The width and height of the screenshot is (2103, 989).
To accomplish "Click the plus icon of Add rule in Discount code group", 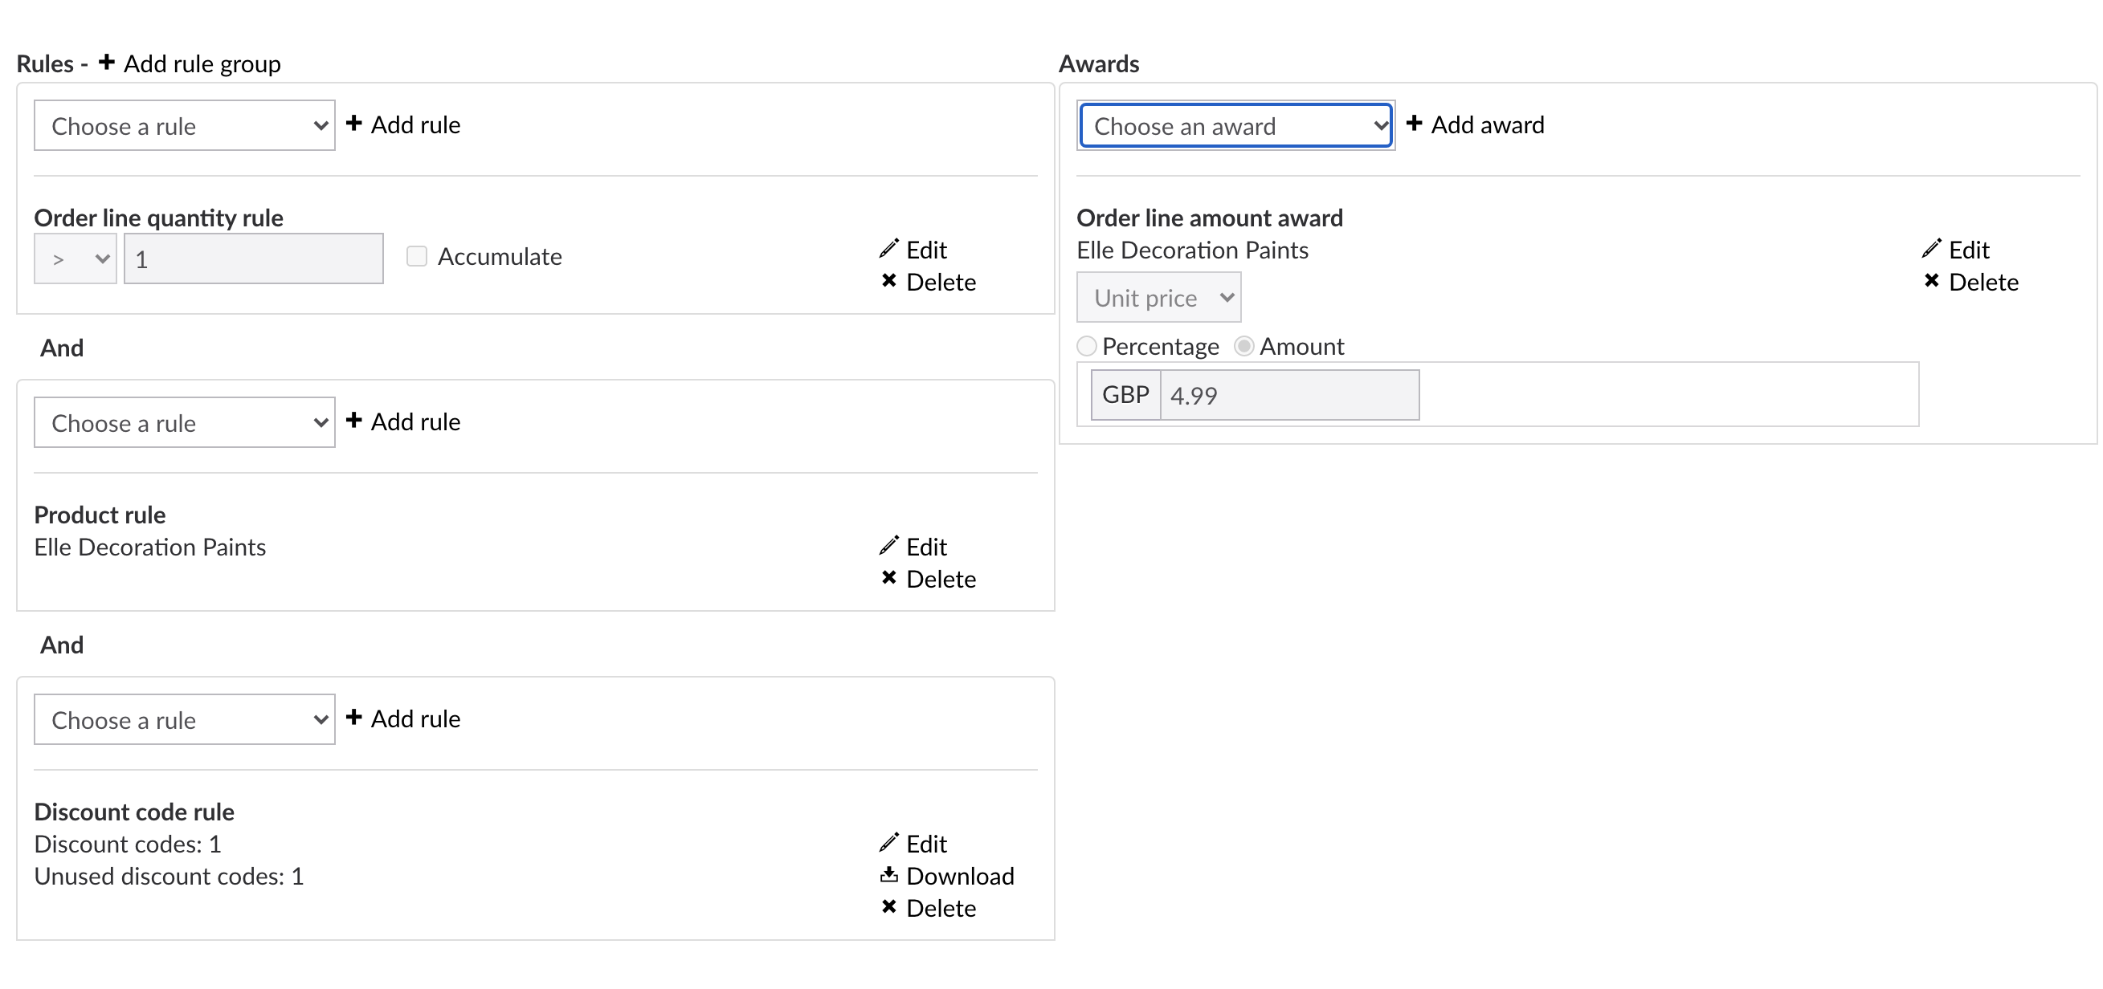I will (353, 718).
